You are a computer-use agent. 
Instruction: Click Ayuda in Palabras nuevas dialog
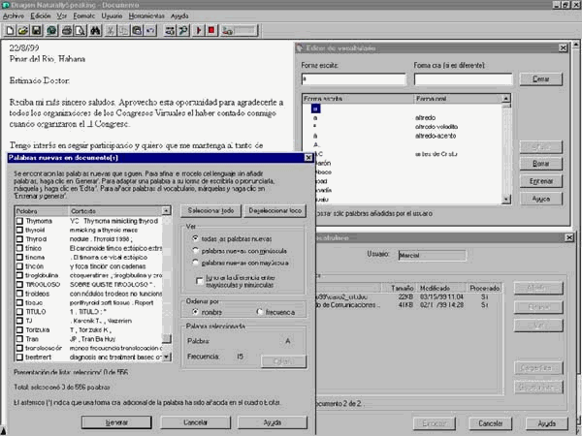point(273,422)
